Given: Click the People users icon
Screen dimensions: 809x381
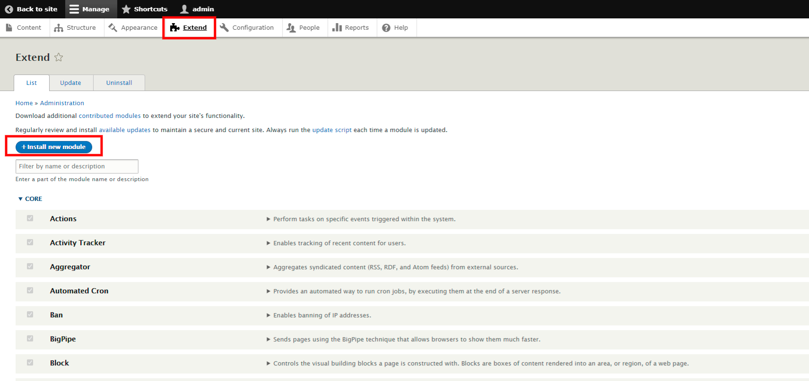Looking at the screenshot, I should click(291, 28).
